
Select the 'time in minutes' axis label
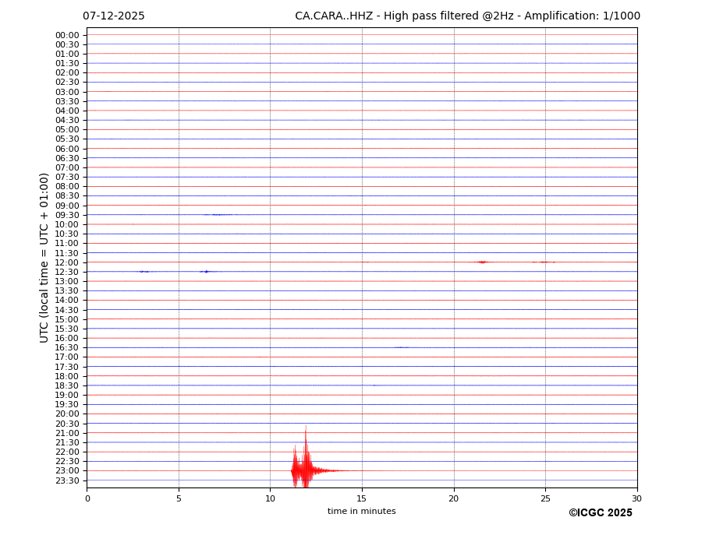coord(361,511)
